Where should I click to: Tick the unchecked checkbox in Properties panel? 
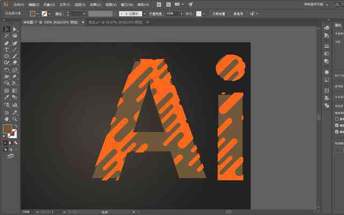(337, 119)
